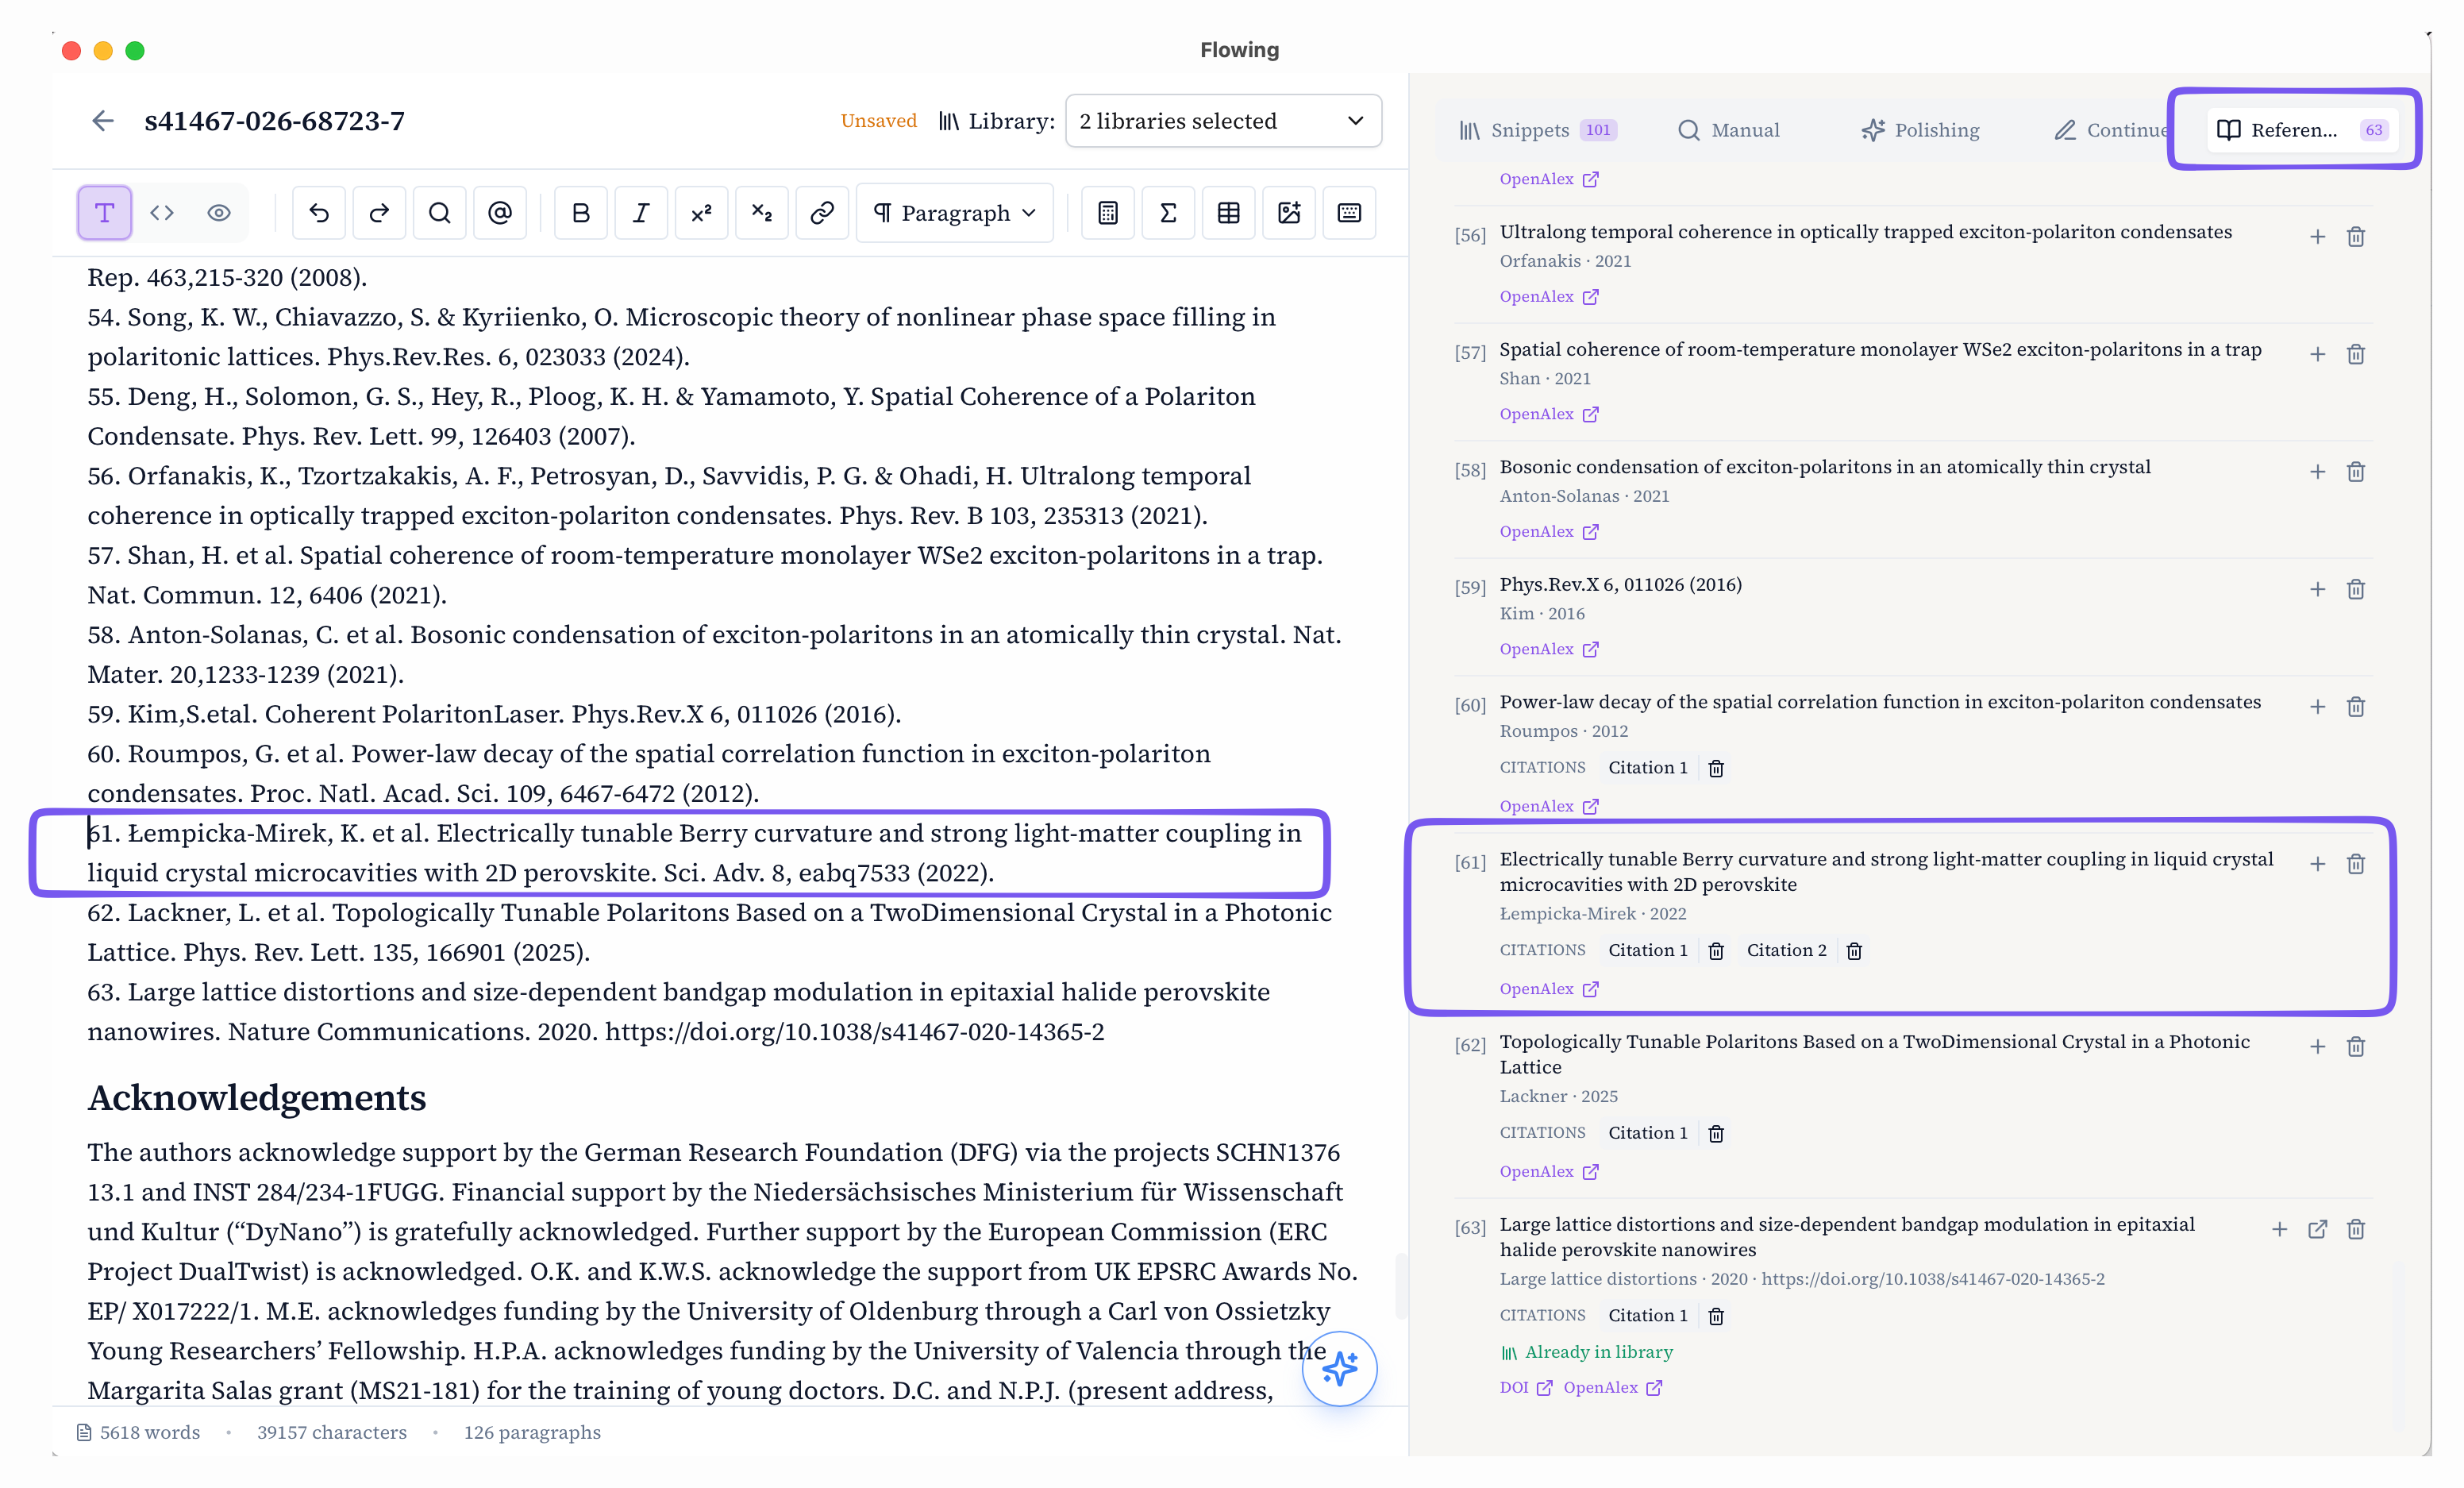Insert a hyperlink
Screen dimensions: 2464x1488
[822, 213]
